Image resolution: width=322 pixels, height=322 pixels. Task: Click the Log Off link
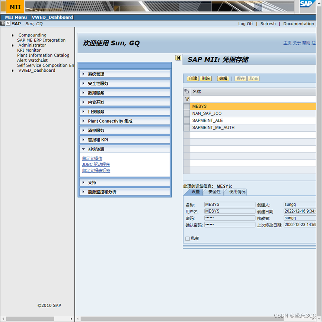pos(245,23)
